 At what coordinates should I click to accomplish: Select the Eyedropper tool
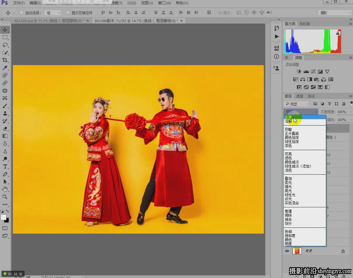5,68
